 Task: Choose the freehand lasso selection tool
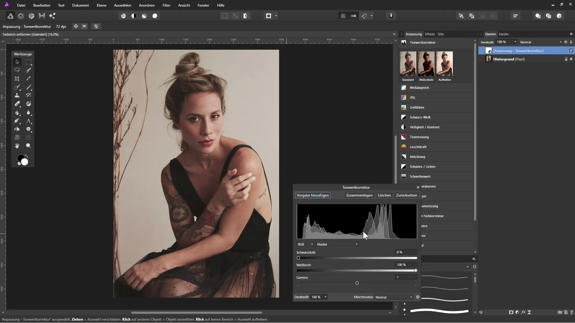17,70
